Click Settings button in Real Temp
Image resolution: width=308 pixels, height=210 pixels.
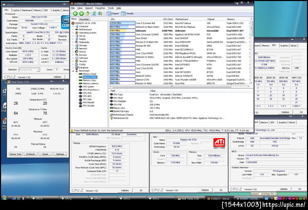(x=60, y=154)
